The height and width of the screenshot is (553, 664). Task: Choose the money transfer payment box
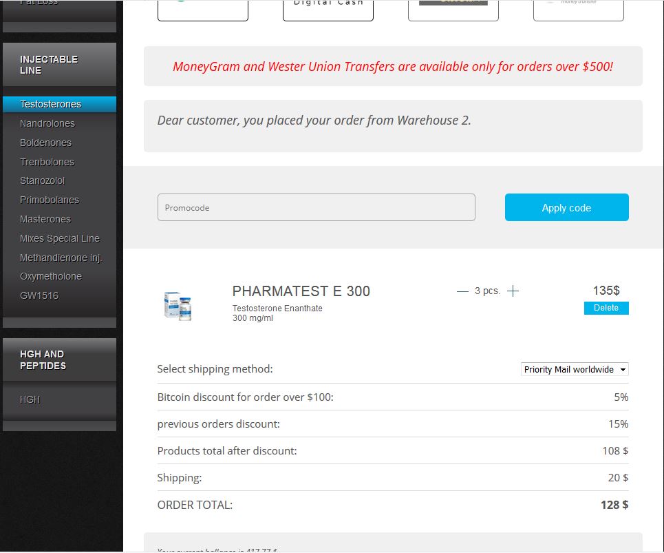pyautogui.click(x=578, y=10)
